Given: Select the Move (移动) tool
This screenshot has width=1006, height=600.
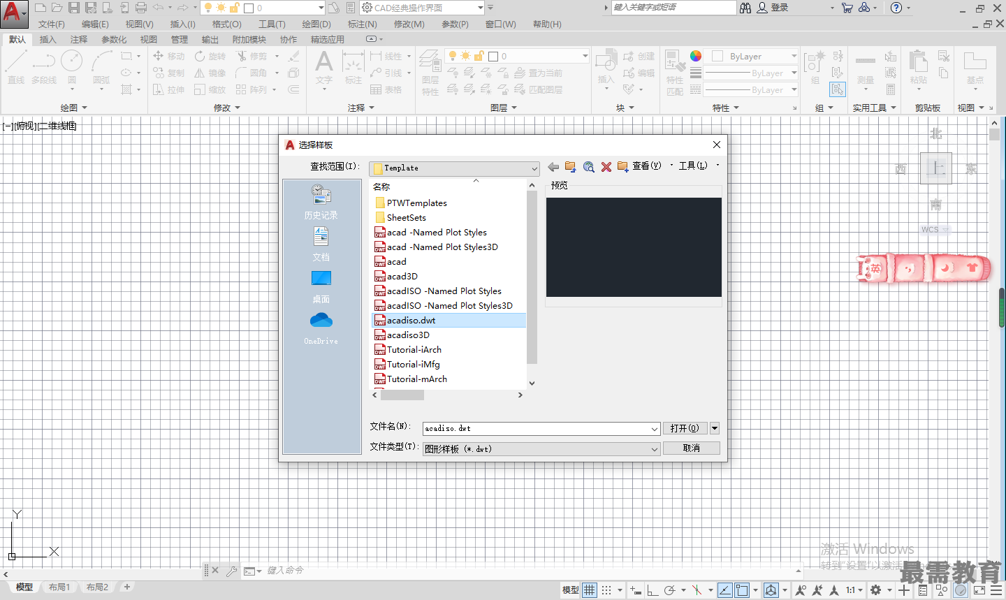Looking at the screenshot, I should 168,56.
